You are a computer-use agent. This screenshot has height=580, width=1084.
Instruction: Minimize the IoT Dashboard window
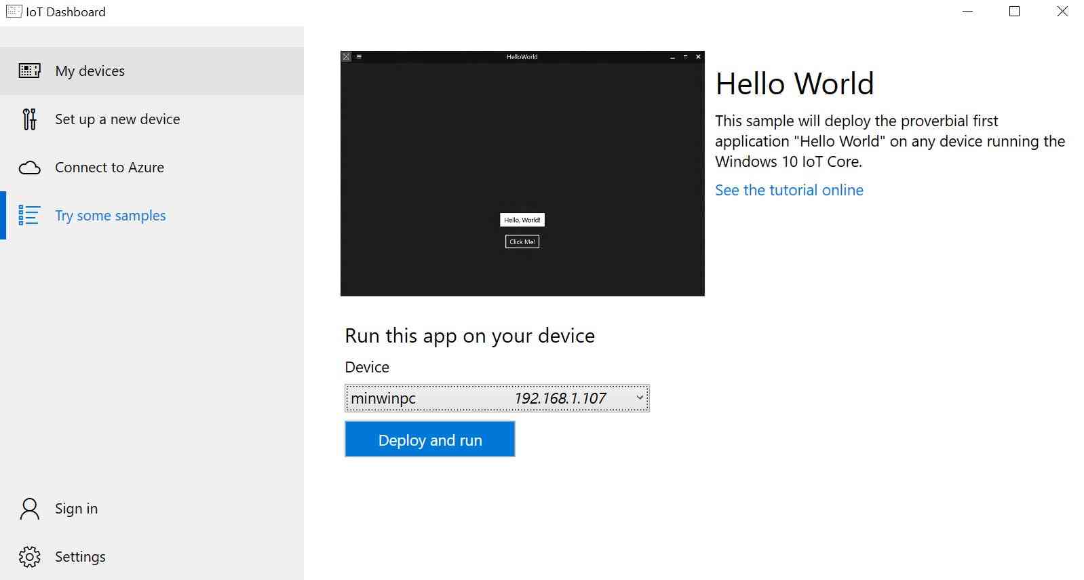[968, 12]
